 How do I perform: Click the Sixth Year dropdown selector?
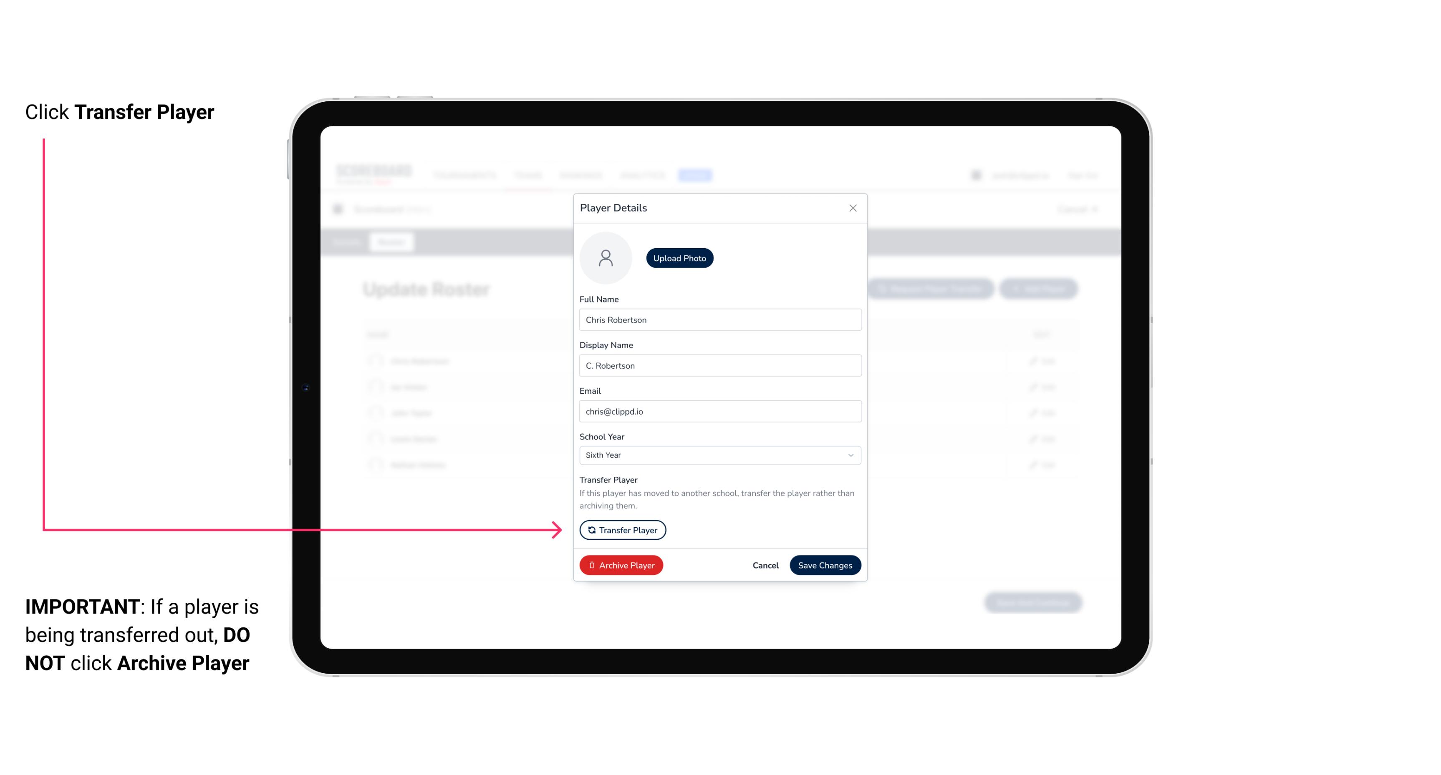tap(719, 454)
